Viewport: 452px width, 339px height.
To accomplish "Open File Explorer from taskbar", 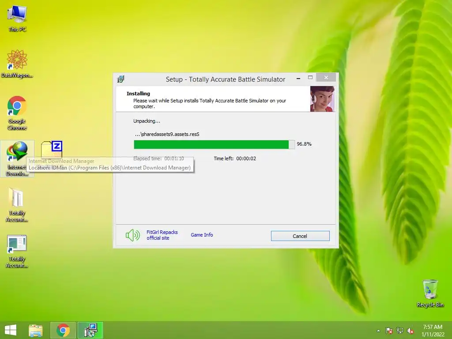I will click(x=36, y=330).
